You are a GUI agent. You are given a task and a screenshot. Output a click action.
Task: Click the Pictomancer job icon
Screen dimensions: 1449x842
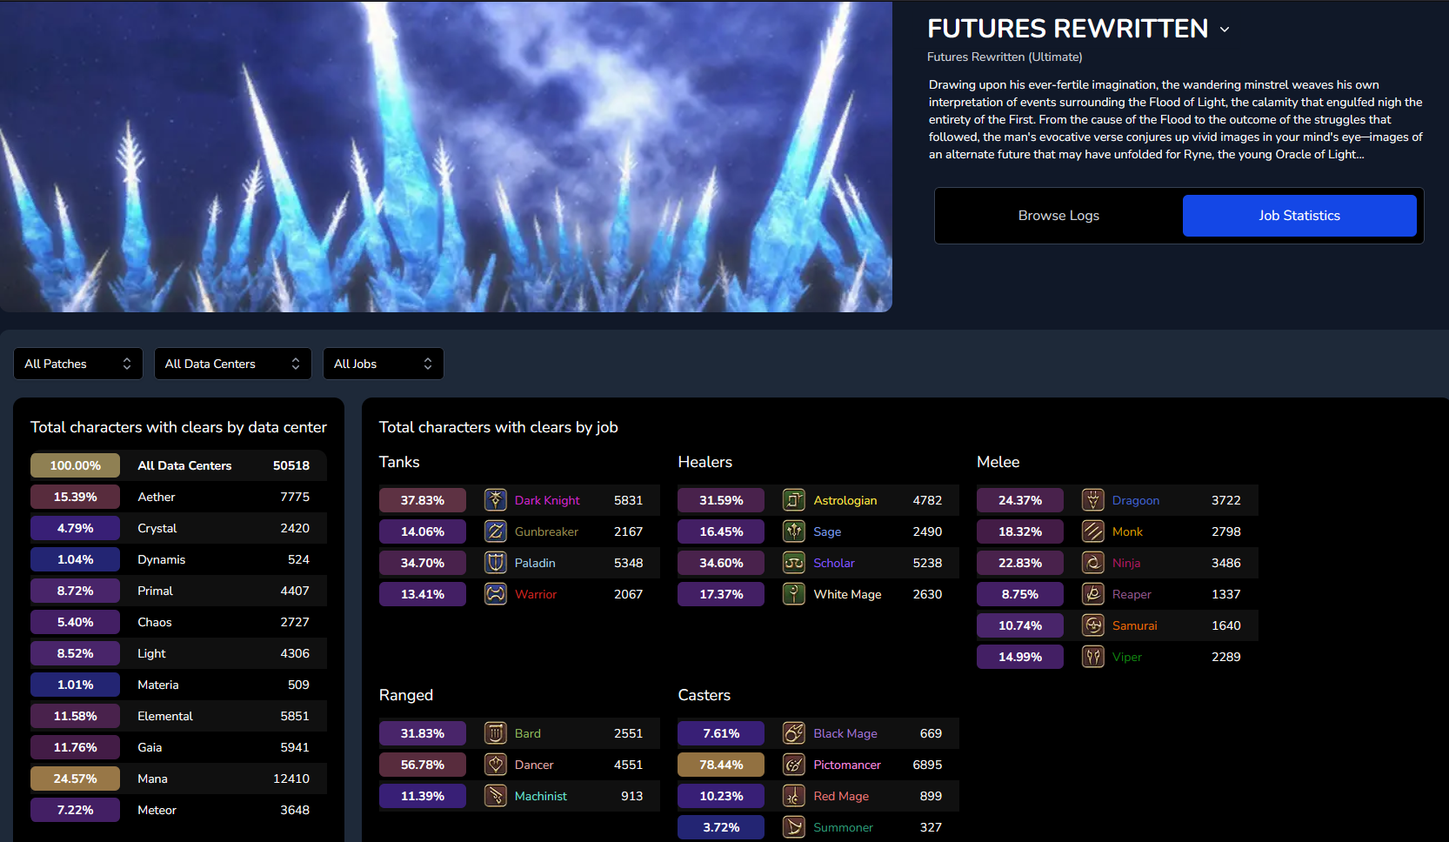point(794,765)
